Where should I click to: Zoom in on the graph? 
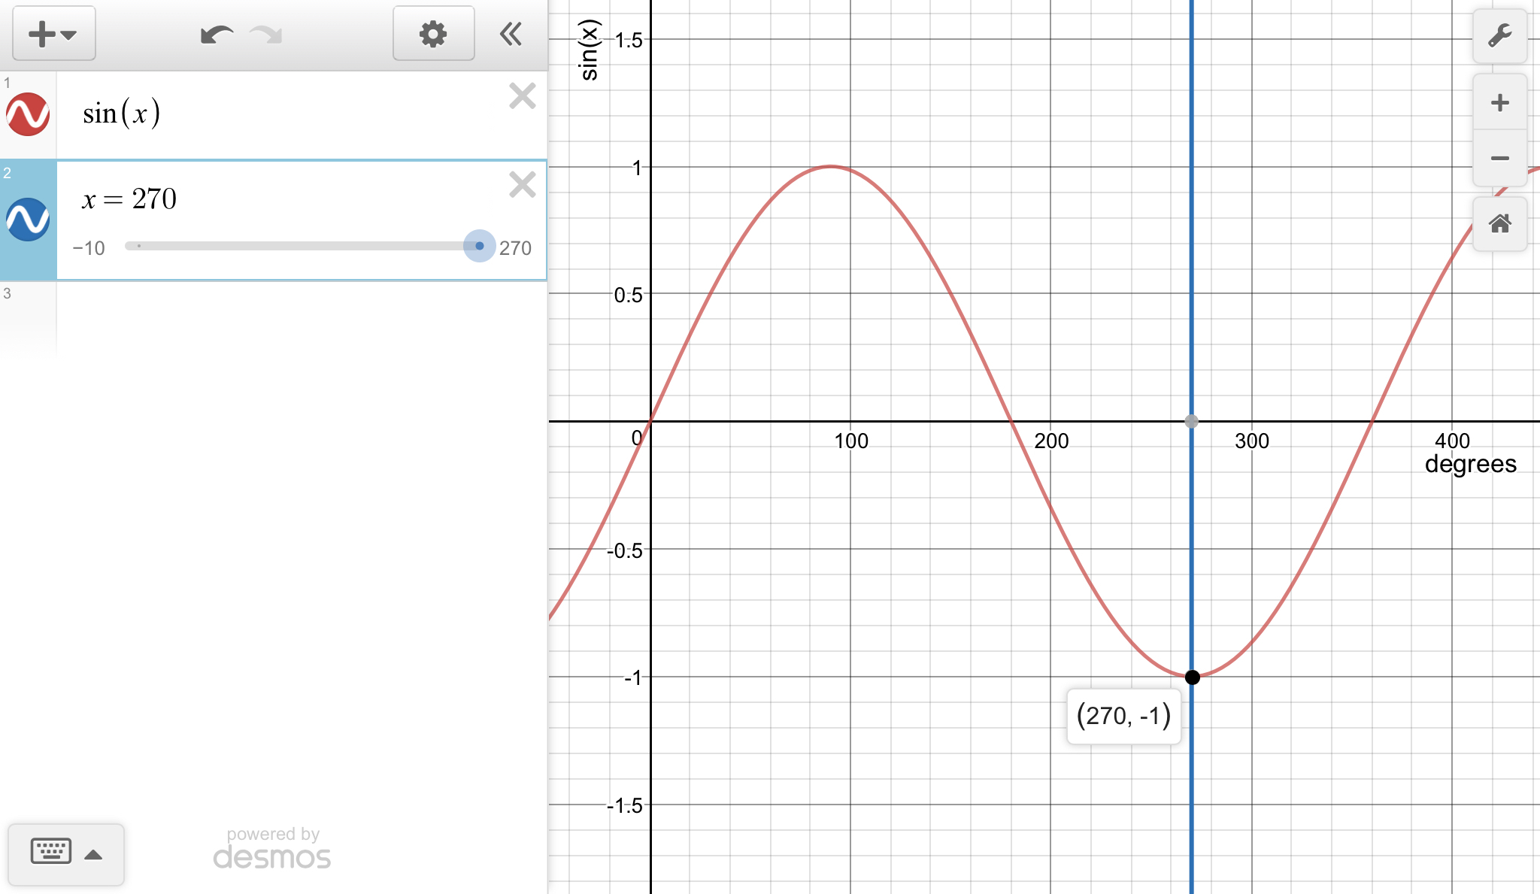pos(1499,103)
